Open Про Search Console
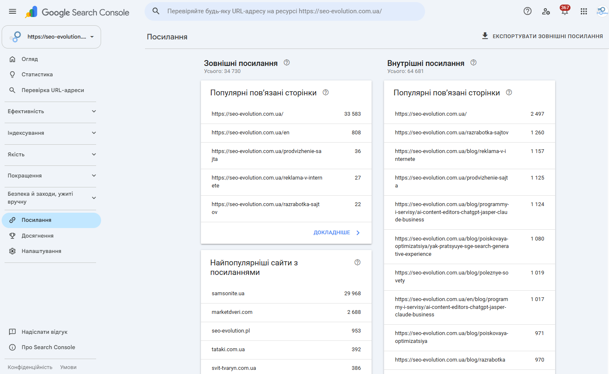Image resolution: width=609 pixels, height=374 pixels. [x=51, y=347]
